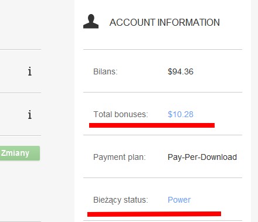The width and height of the screenshot is (258, 222).
Task: Select the $94.36 balance value
Action: click(181, 71)
